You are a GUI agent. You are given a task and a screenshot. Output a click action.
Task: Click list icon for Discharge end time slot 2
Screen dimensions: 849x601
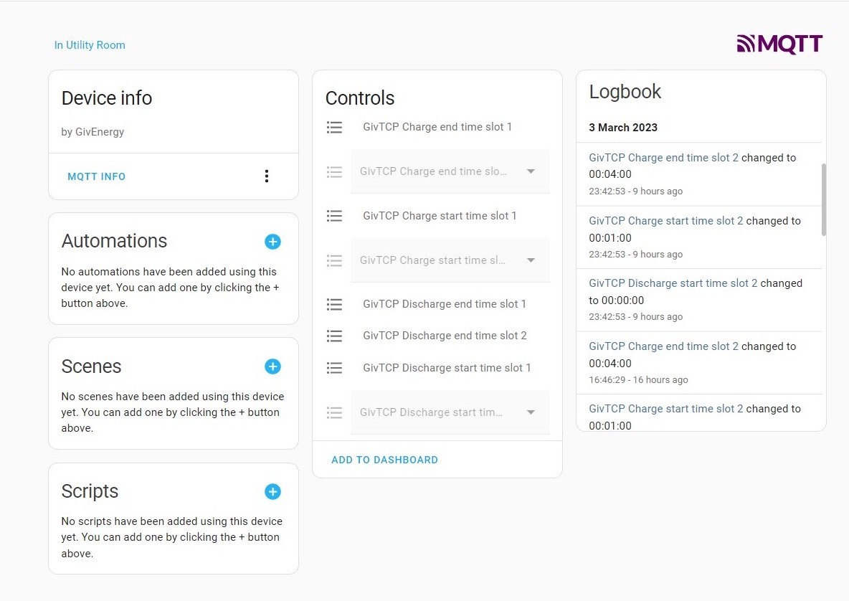[x=335, y=336]
